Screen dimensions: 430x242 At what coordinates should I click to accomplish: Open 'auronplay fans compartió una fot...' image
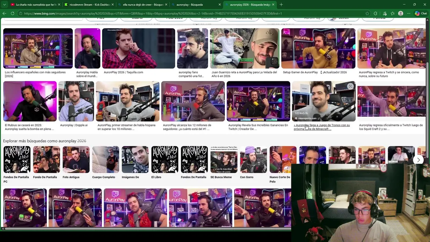[x=192, y=48]
